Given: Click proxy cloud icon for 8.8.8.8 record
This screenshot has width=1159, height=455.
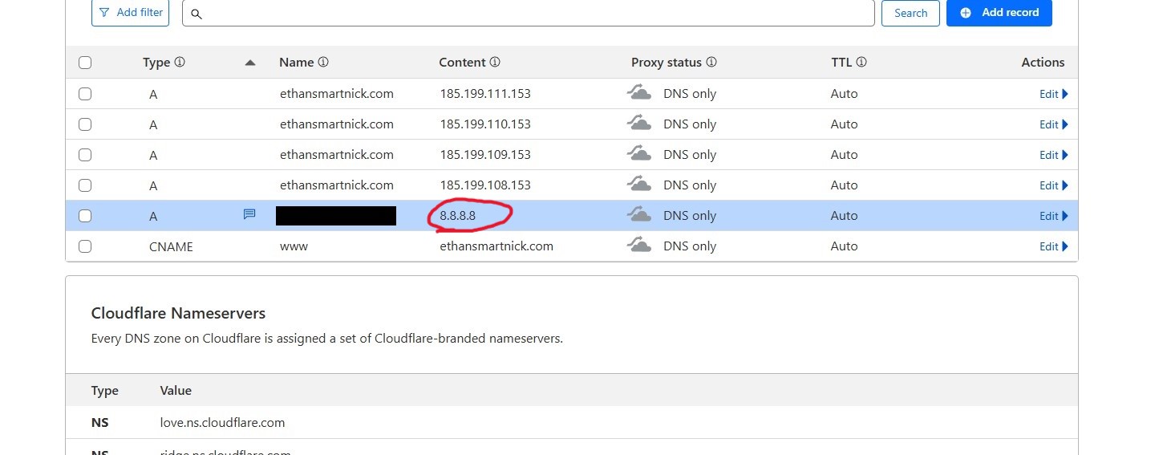Looking at the screenshot, I should coord(638,215).
